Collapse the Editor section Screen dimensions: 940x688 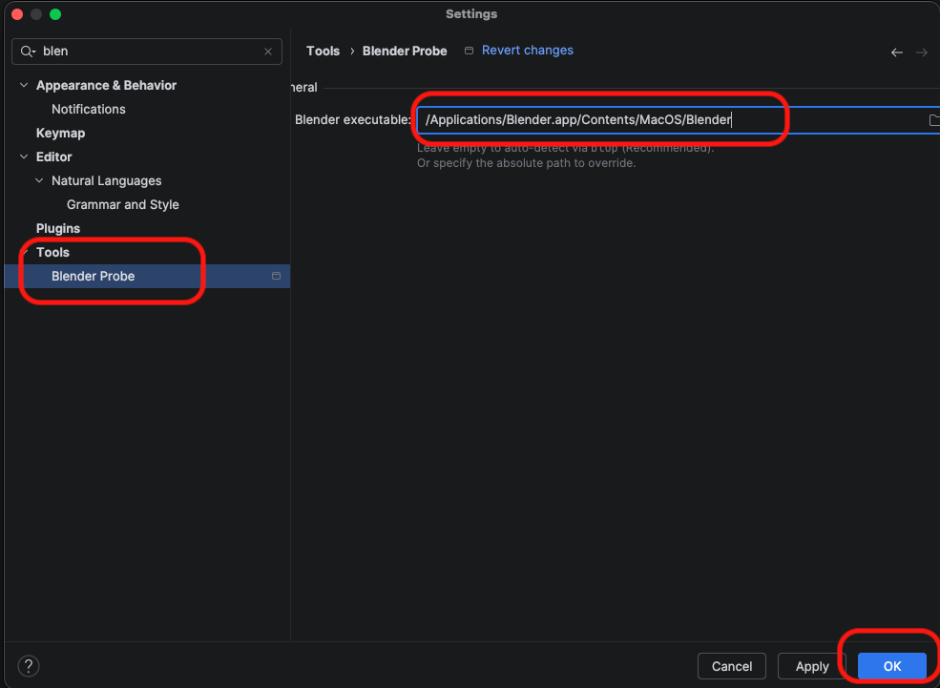[x=23, y=156]
